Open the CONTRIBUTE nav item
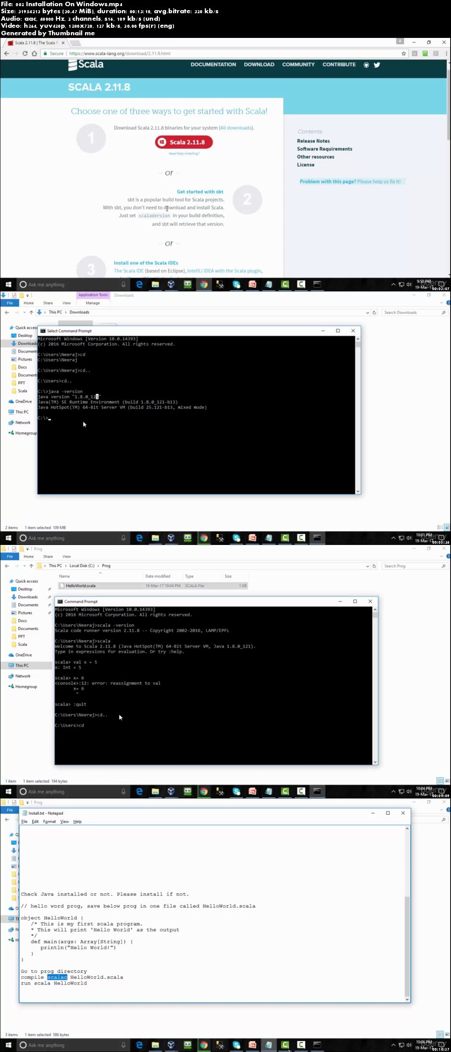This screenshot has height=1052, width=451. [x=339, y=64]
